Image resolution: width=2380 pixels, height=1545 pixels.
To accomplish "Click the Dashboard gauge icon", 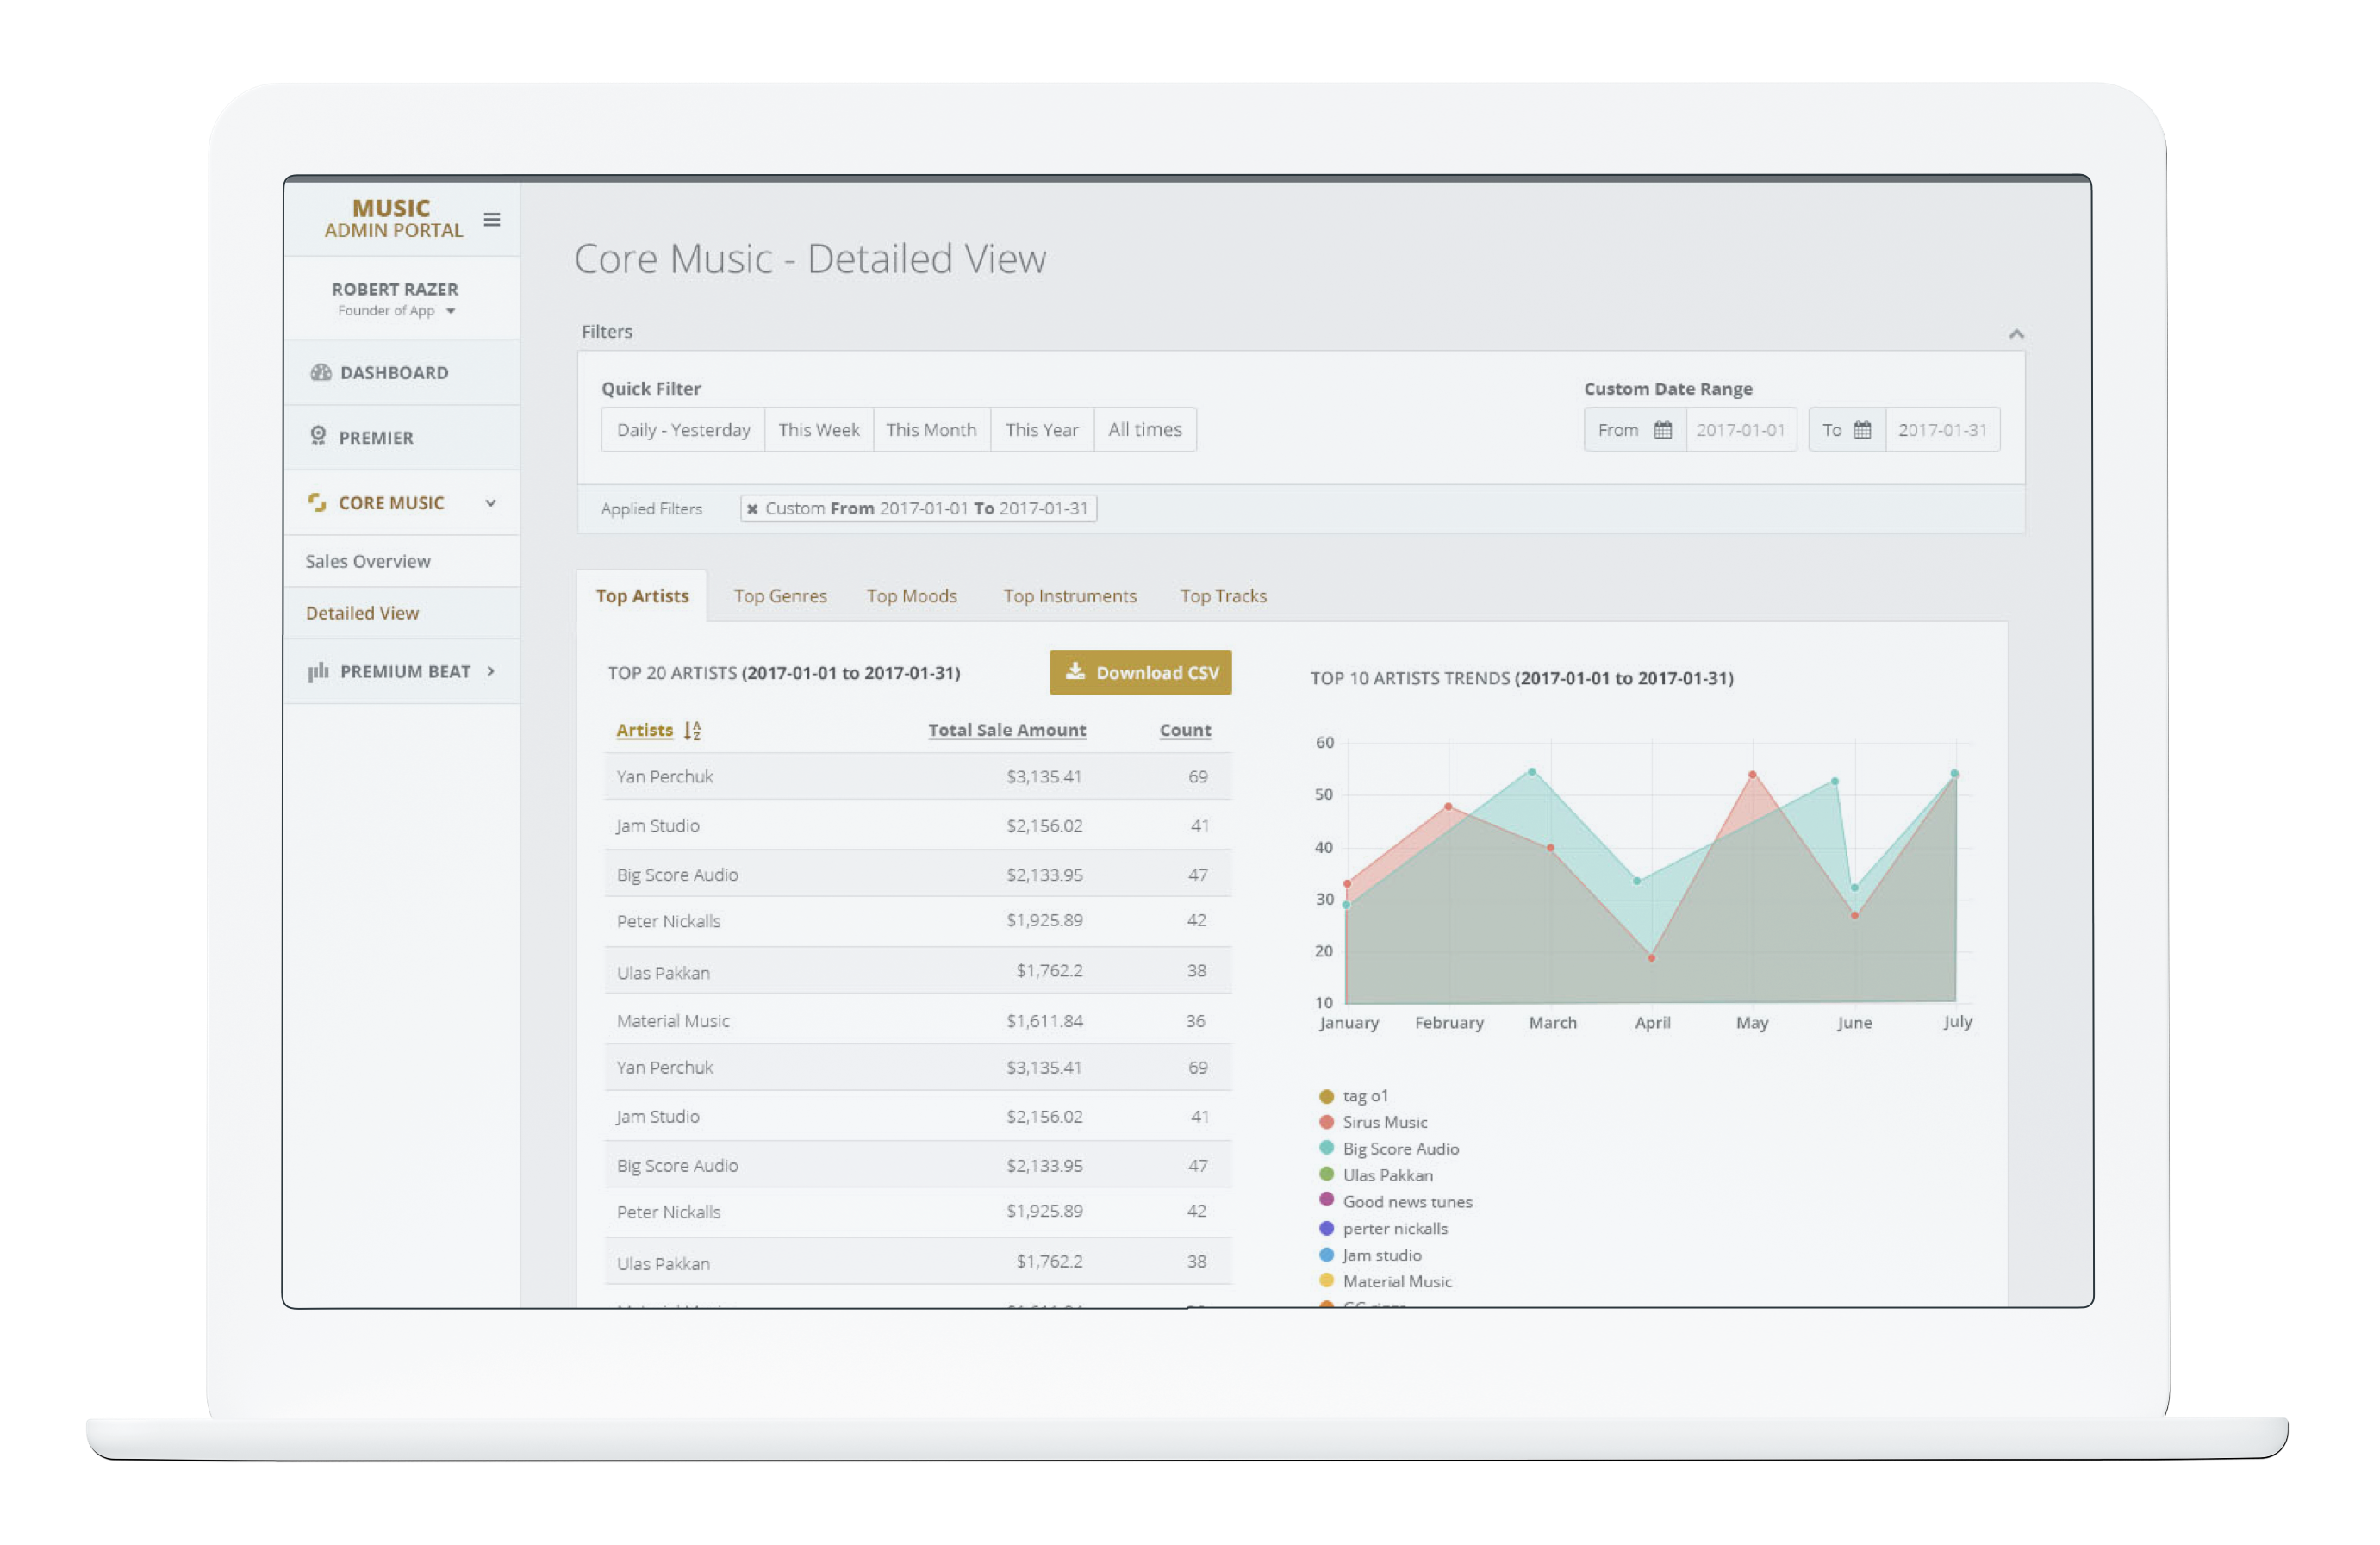I will 320,372.
